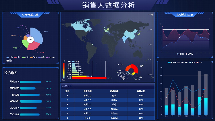Click the 销售大数据分析 main title
Image resolution: width=215 pixels, height=121 pixels.
108,5
